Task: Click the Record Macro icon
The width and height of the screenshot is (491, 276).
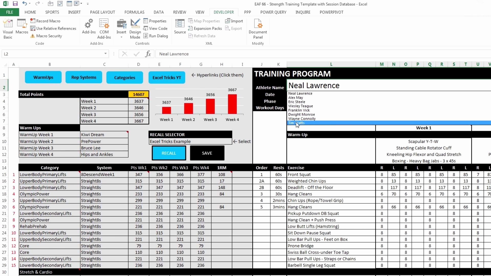Action: pyautogui.click(x=32, y=20)
